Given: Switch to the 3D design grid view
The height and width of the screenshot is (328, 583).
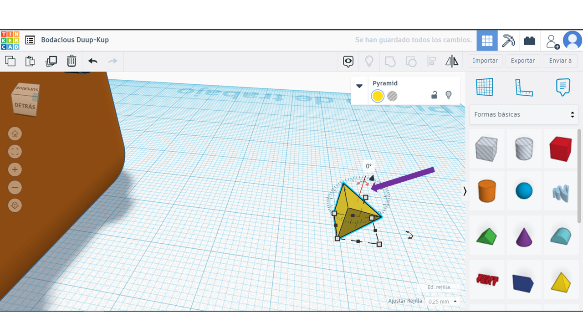Looking at the screenshot, I should 487,41.
